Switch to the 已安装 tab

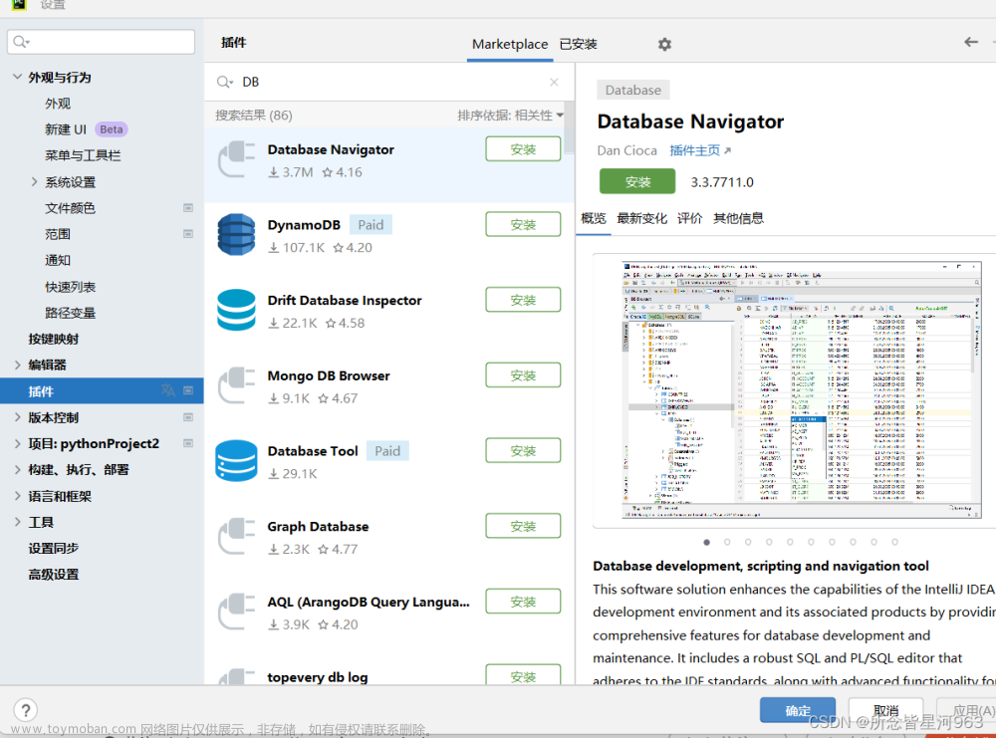[578, 44]
